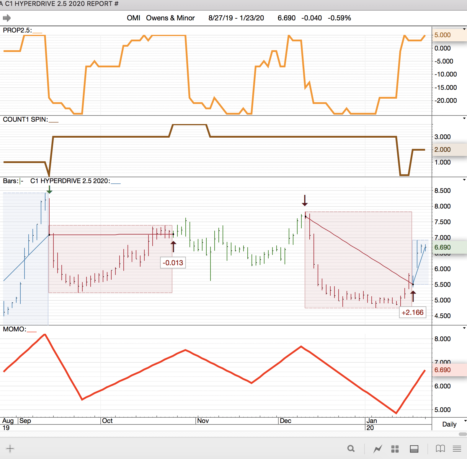The image size is (467, 459).
Task: Click the horizontal lines list icon
Action: click(457, 449)
